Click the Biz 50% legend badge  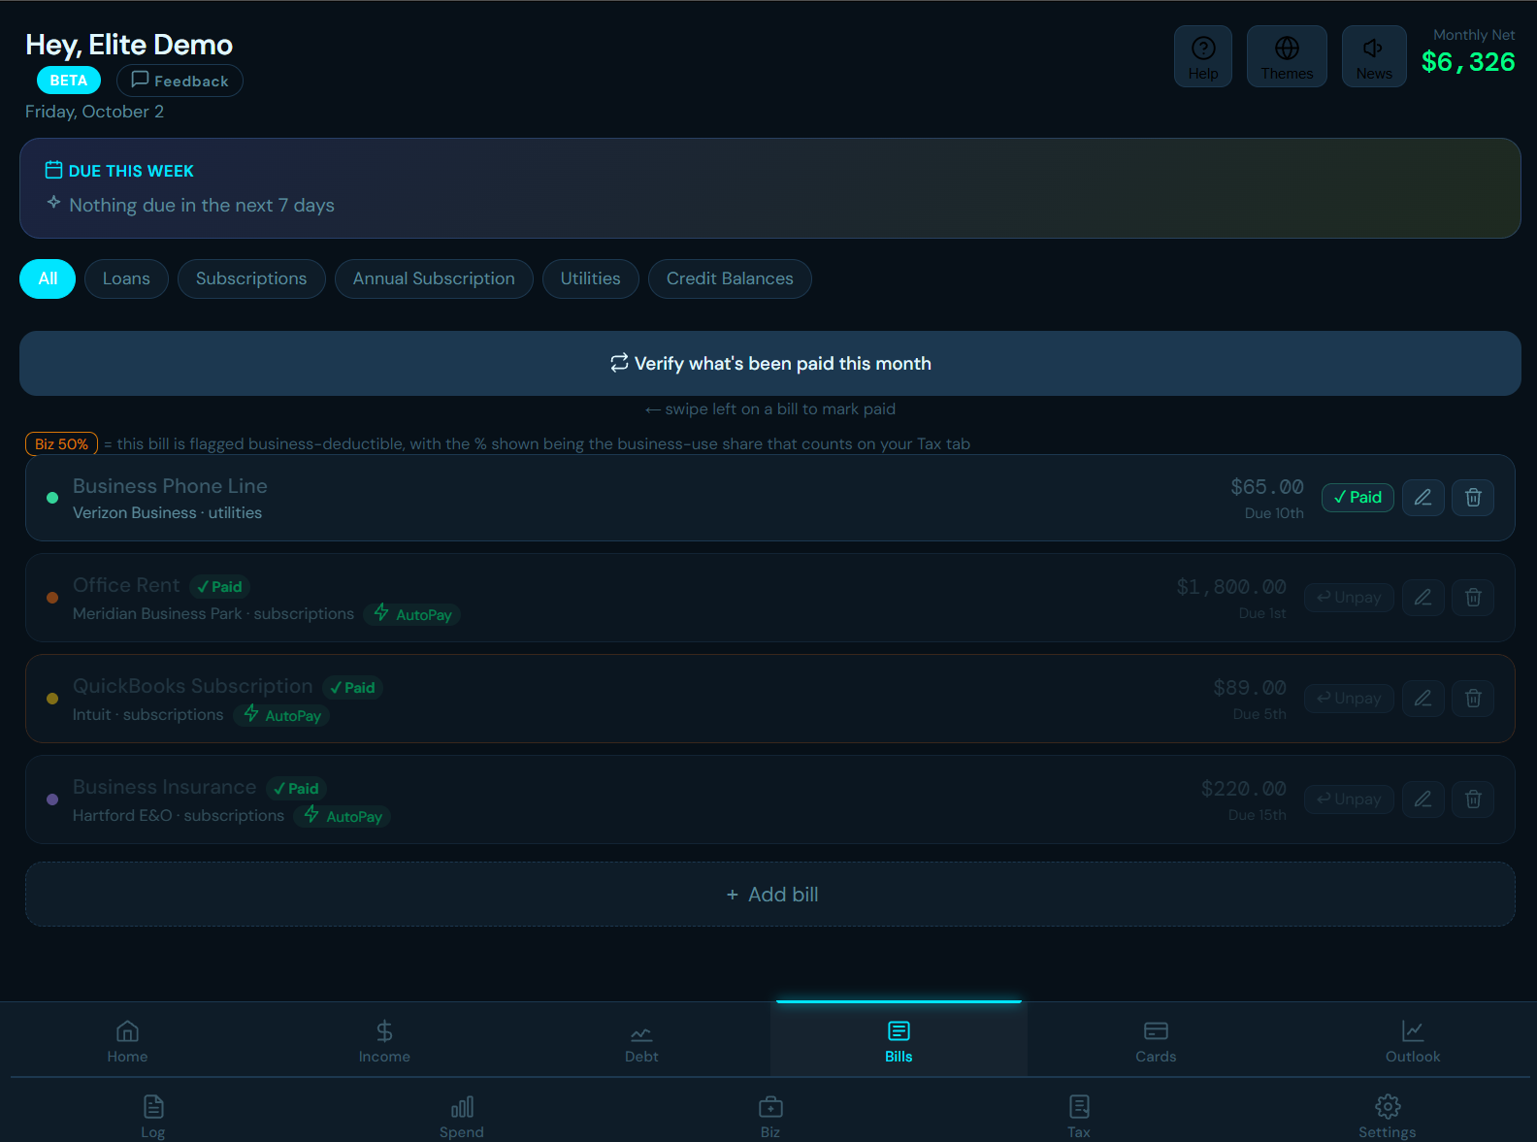tap(61, 444)
